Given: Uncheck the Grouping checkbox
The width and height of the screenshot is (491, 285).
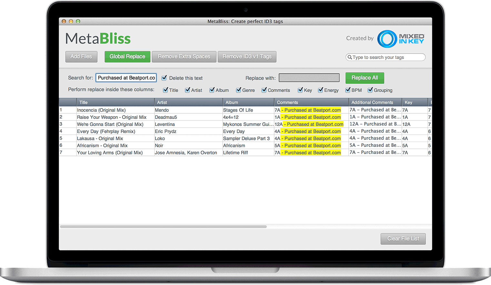Looking at the screenshot, I should (x=370, y=90).
